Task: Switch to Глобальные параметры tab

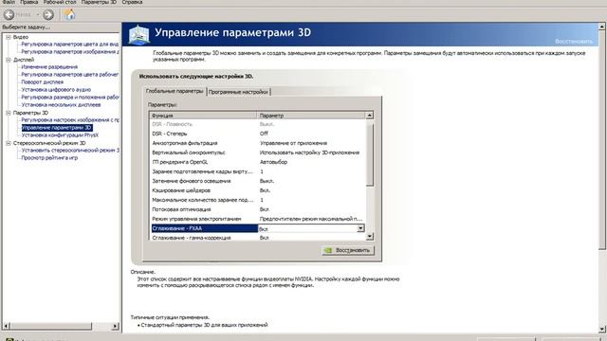Action: (x=175, y=91)
